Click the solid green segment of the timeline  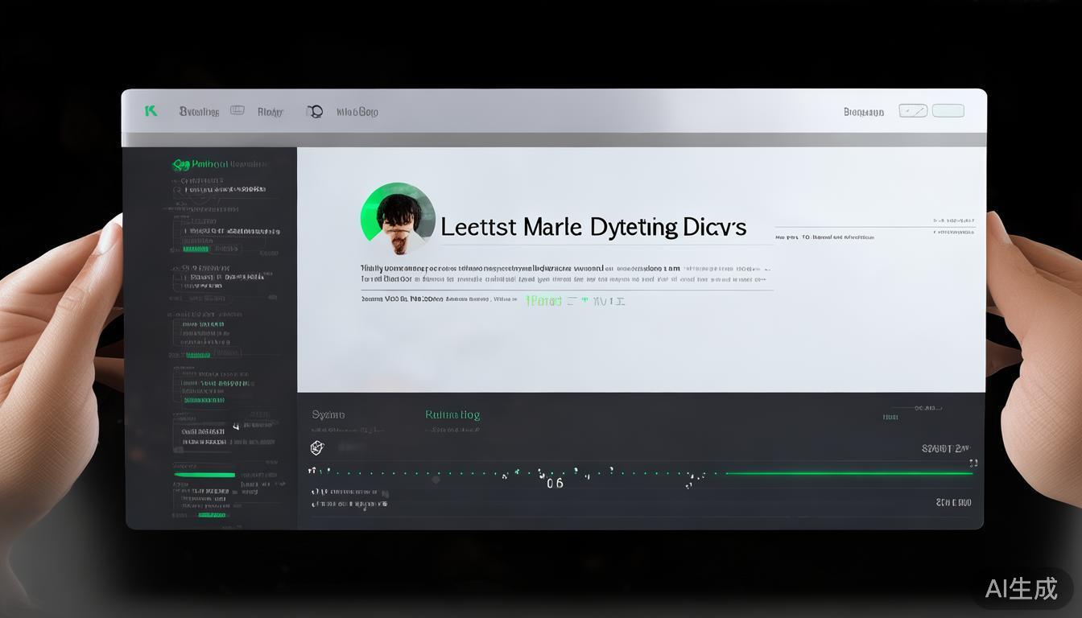(849, 473)
